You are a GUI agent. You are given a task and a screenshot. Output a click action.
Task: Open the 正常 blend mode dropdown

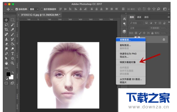click(x=139, y=28)
